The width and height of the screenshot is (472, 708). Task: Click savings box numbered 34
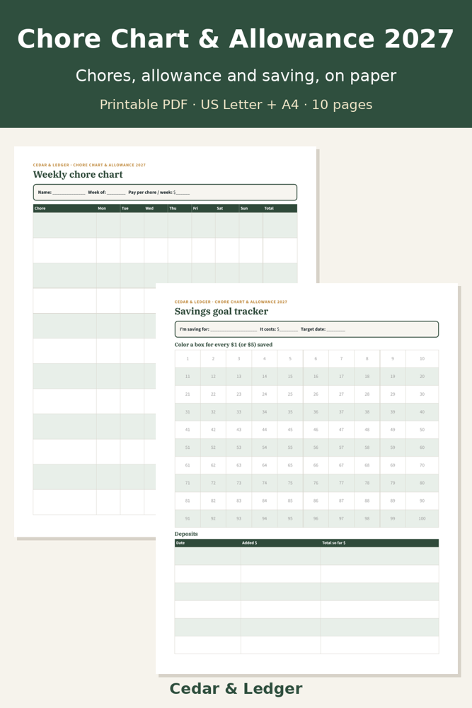(265, 412)
